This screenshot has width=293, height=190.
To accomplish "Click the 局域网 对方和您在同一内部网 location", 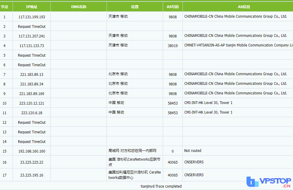I will (x=132, y=151).
